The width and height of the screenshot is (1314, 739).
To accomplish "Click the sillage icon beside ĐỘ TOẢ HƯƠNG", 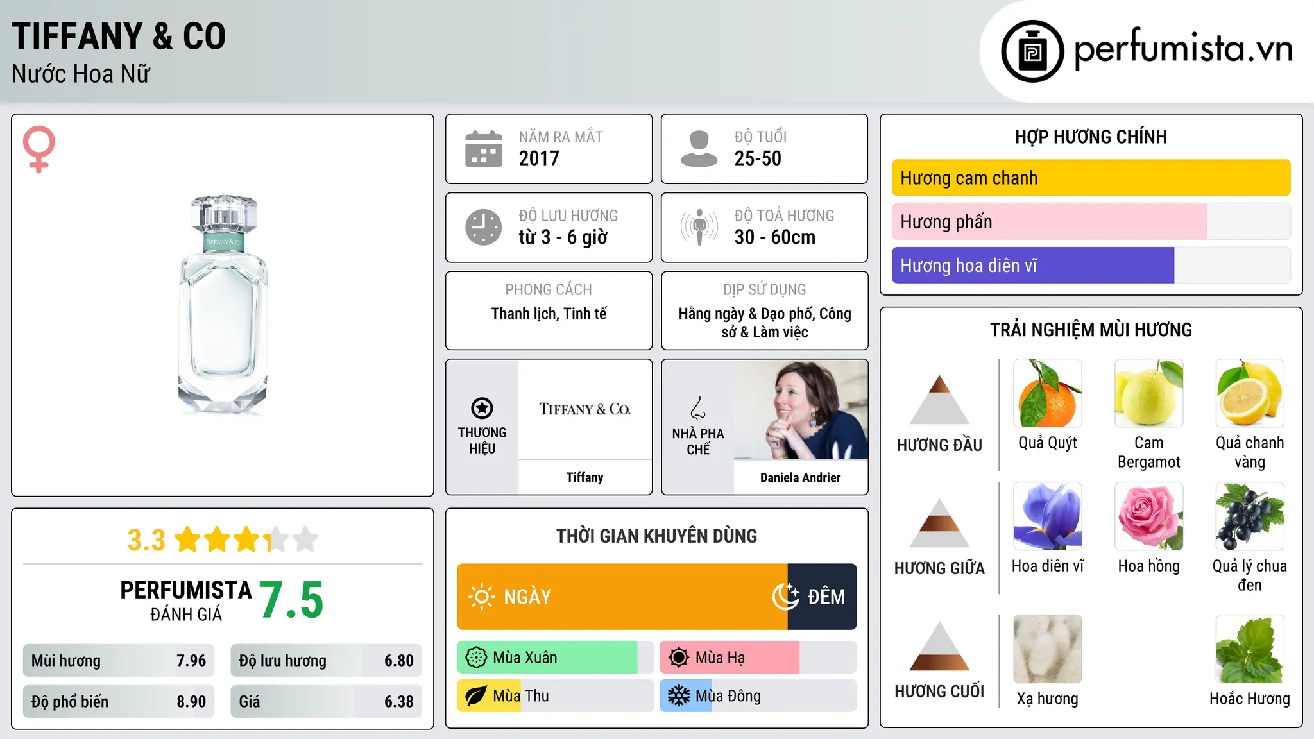I will 699,227.
